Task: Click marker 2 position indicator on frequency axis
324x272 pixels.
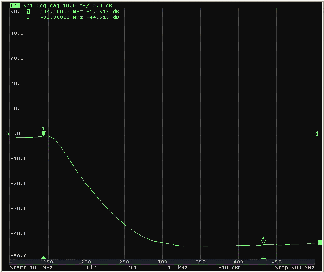Action: pos(263,257)
